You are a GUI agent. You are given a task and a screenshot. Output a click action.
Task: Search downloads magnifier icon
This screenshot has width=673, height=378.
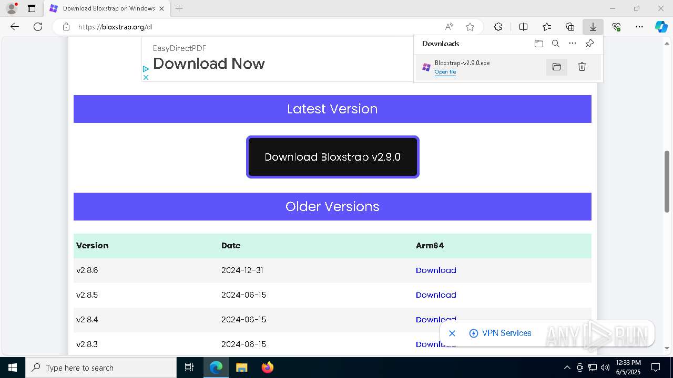tap(555, 44)
